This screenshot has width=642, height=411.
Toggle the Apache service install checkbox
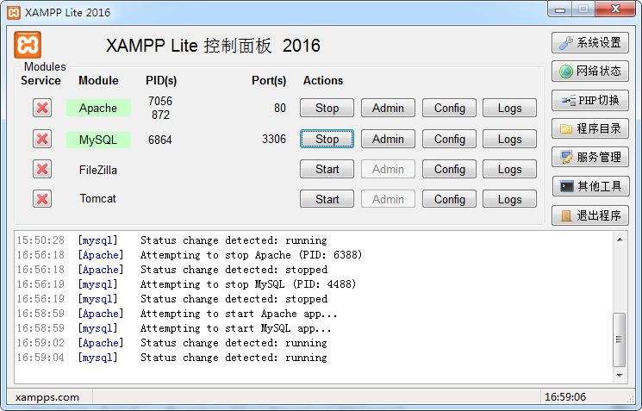[42, 108]
